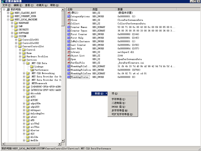Open the 查看 (View) menu
201x151 pixels.
(29, 5)
